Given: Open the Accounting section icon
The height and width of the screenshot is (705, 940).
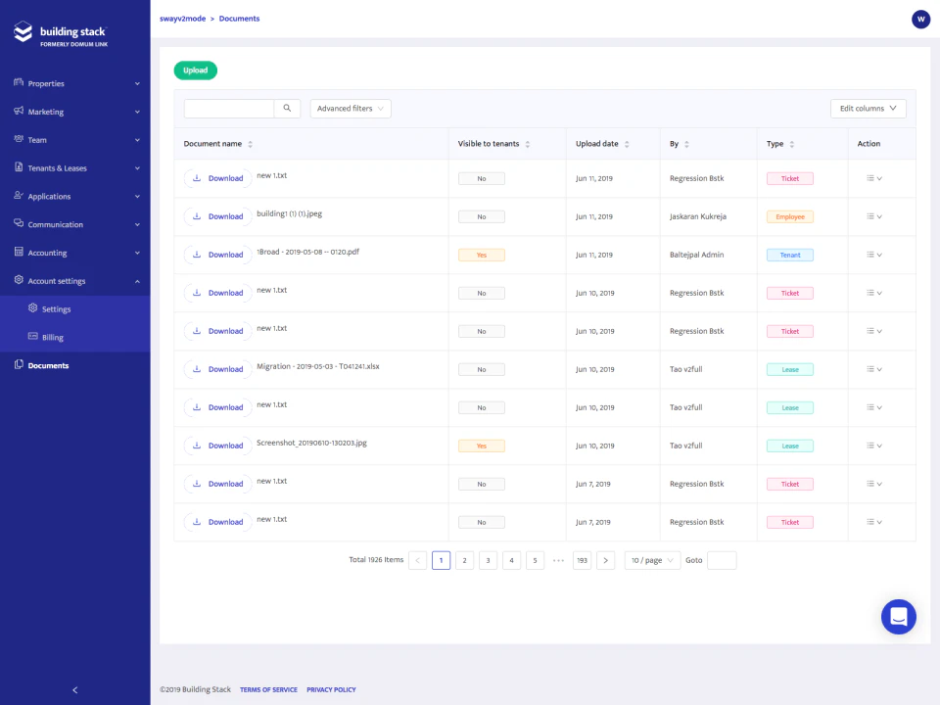Looking at the screenshot, I should coord(19,252).
